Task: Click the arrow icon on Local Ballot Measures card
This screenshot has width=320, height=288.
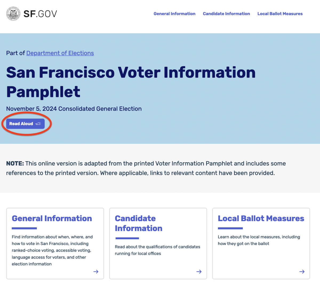Action: [302, 271]
